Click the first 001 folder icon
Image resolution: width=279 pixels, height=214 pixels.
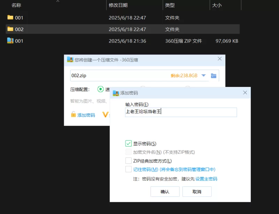10,17
